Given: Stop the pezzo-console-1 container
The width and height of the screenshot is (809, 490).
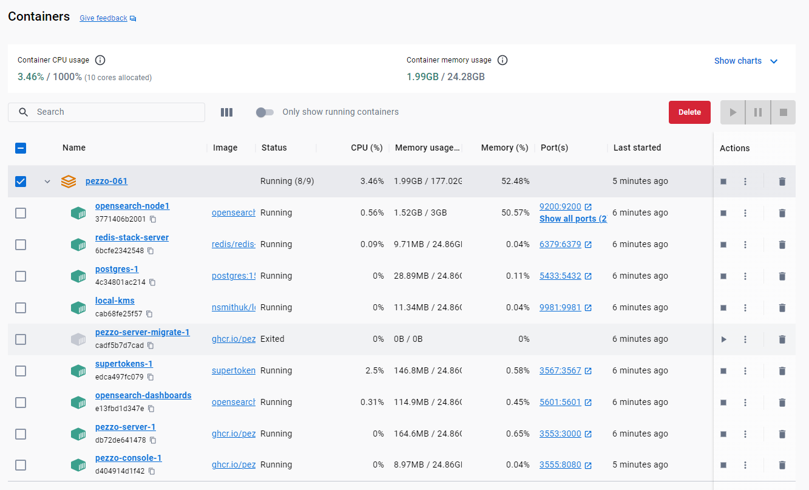Looking at the screenshot, I should (x=723, y=464).
